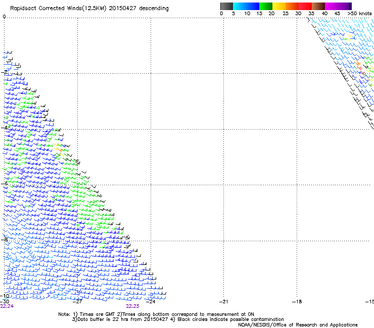This screenshot has width=374, height=328.
Task: Click the red 30-35 knots legend segment
Action: [x=305, y=6]
